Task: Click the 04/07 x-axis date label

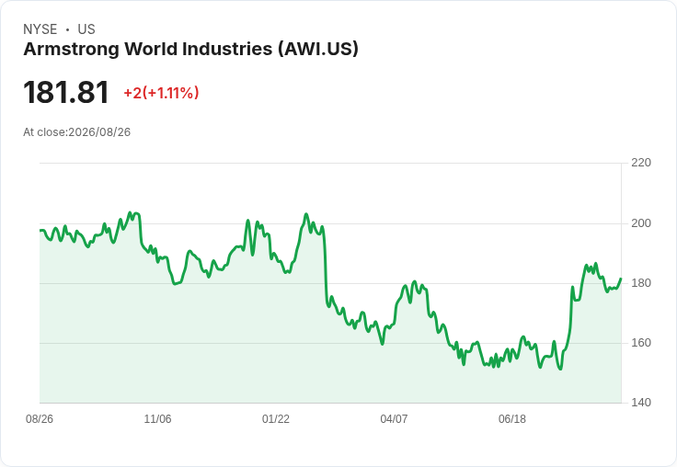Action: coord(394,418)
